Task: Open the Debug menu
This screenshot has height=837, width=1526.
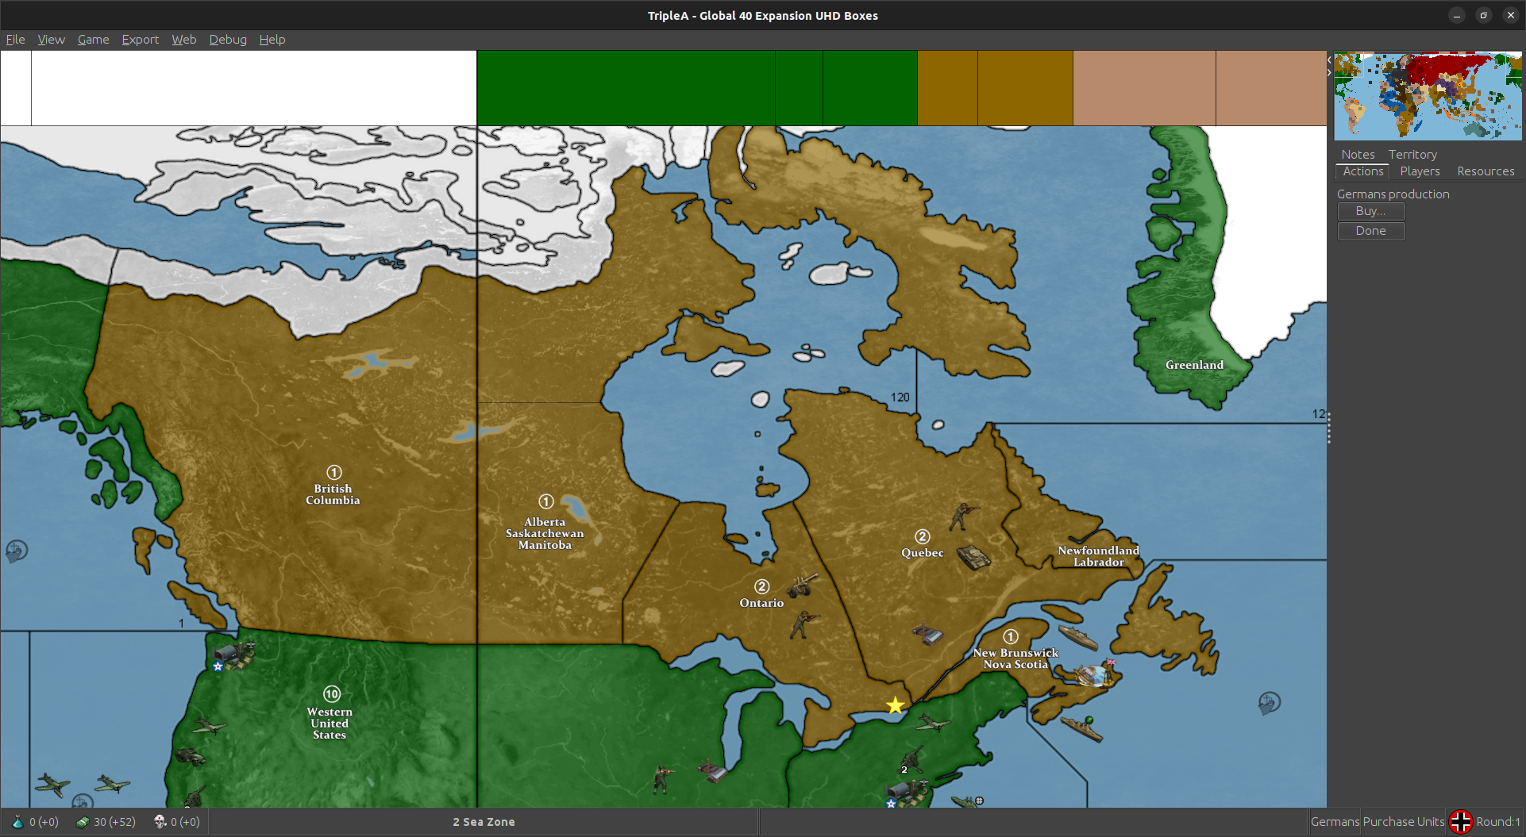Action: pos(228,40)
